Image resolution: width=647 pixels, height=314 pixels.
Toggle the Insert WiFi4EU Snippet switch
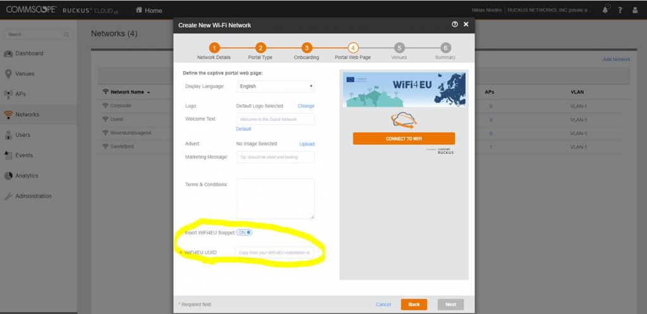click(245, 232)
